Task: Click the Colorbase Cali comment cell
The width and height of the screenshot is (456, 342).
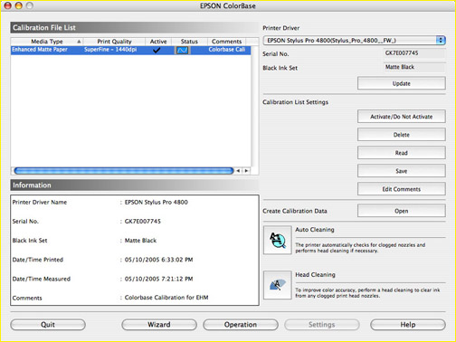Action: click(x=227, y=50)
